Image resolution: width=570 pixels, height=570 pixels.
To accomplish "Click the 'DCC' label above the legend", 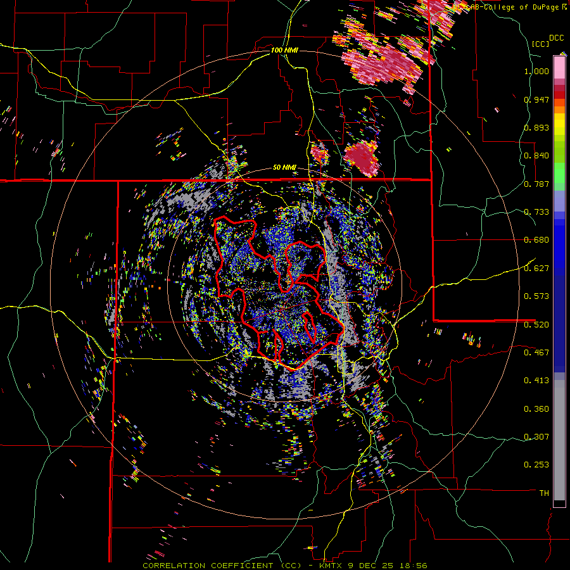I will pos(556,37).
